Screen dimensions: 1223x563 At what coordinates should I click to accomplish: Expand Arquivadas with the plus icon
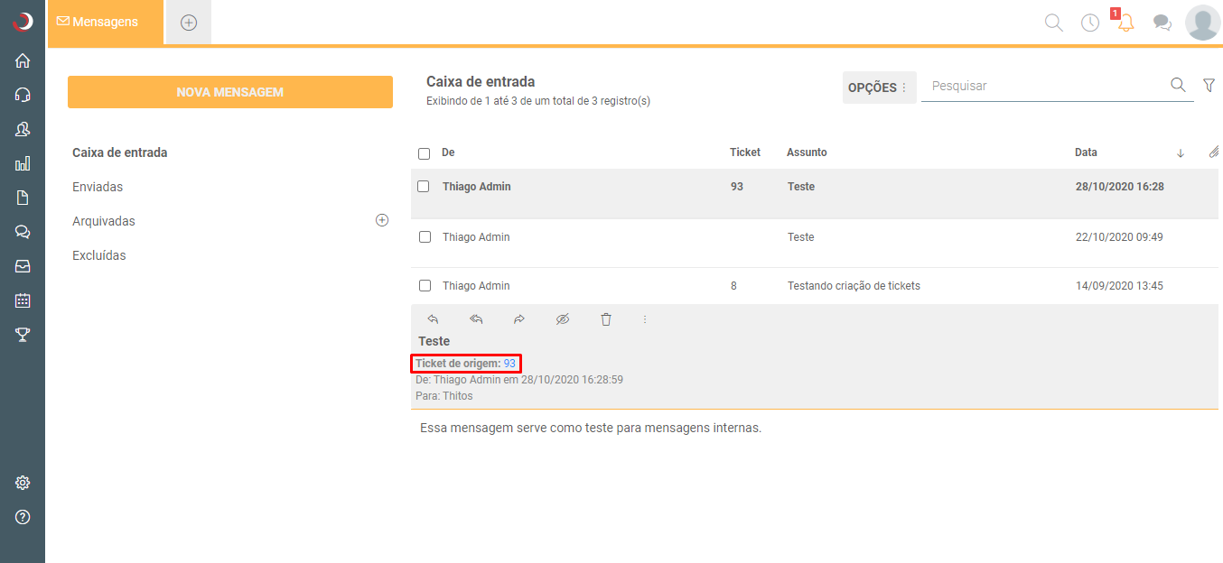click(382, 220)
